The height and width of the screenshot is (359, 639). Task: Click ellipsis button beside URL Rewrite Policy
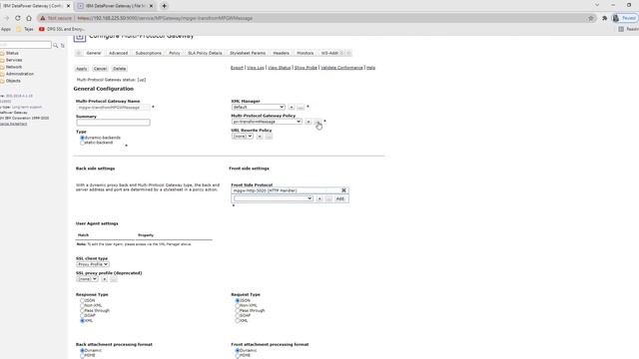click(x=269, y=137)
